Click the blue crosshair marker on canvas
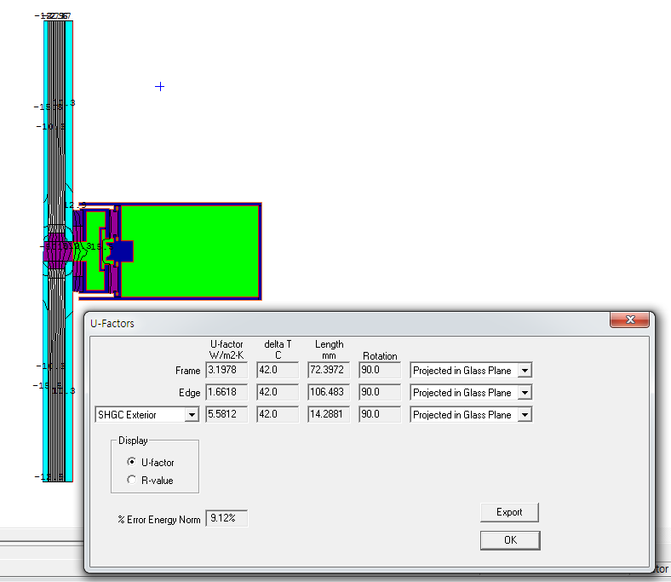The height and width of the screenshot is (582, 671). click(159, 87)
